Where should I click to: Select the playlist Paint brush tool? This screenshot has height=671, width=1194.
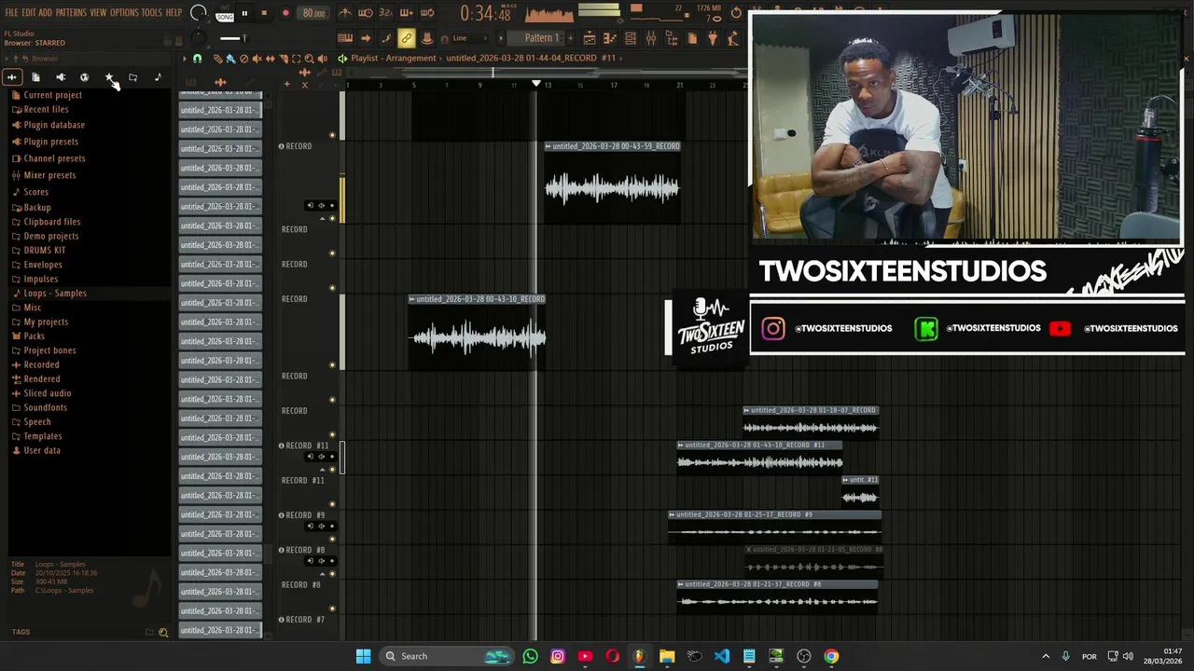pos(230,59)
